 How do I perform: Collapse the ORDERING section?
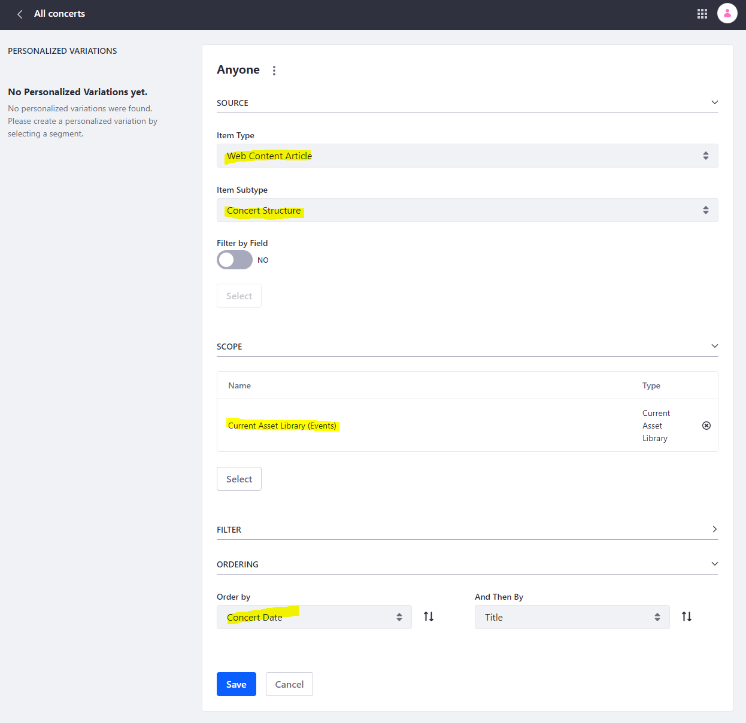(467, 564)
